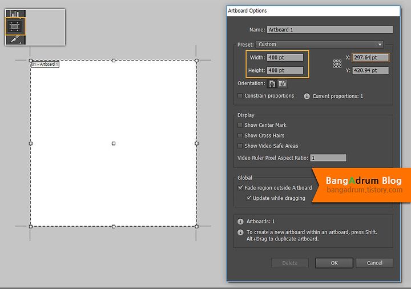The height and width of the screenshot is (289, 411).
Task: Select the Column Graph tool
Action: tap(15, 14)
